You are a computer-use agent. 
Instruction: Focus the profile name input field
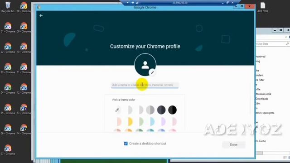click(x=145, y=85)
